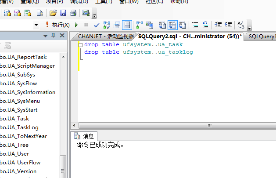The width and height of the screenshot is (276, 178).
Task: Print the current query document
Action: 73,13
